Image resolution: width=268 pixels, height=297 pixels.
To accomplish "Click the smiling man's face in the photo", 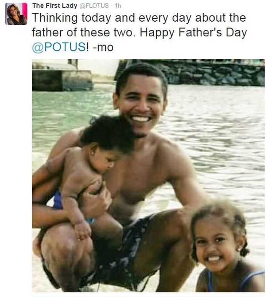I will tap(141, 104).
